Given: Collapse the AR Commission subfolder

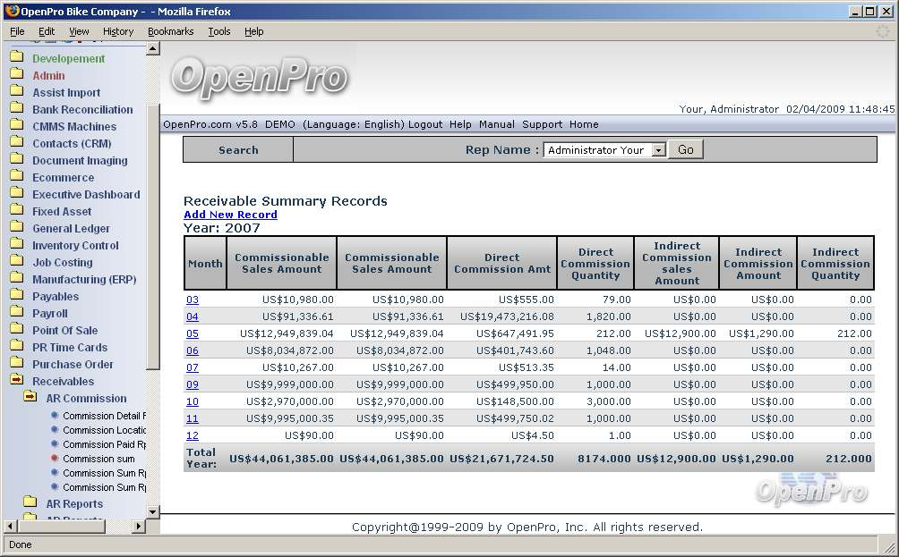Looking at the screenshot, I should tap(30, 398).
